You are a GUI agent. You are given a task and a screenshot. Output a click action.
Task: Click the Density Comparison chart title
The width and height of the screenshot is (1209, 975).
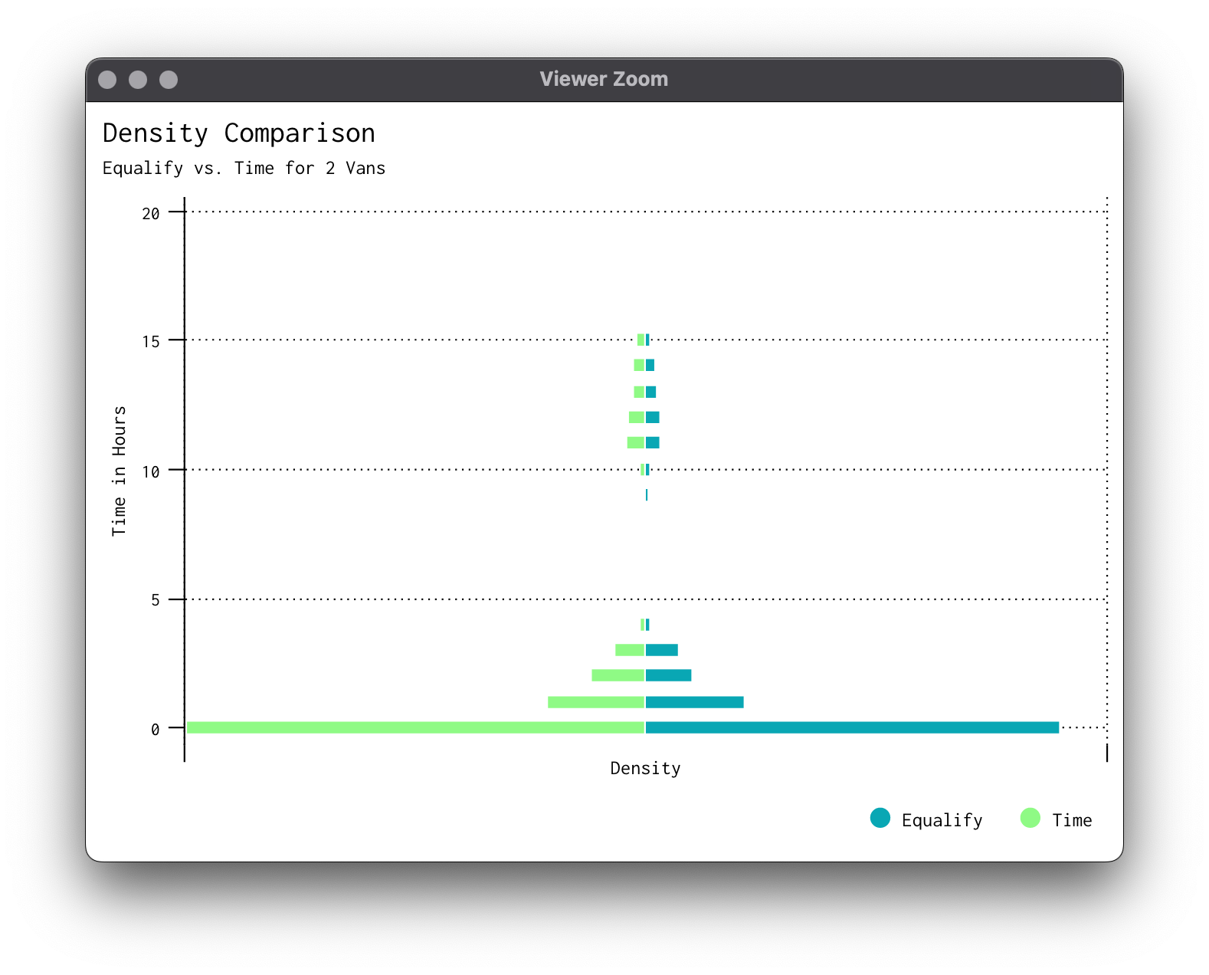pyautogui.click(x=239, y=133)
